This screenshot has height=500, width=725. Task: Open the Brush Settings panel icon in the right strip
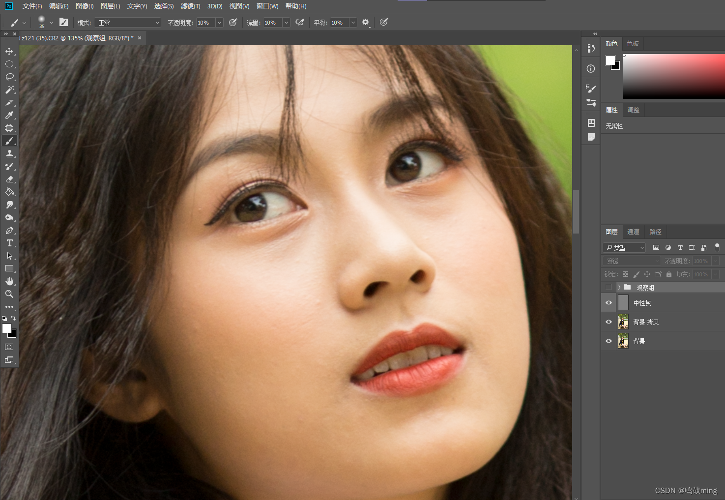591,89
